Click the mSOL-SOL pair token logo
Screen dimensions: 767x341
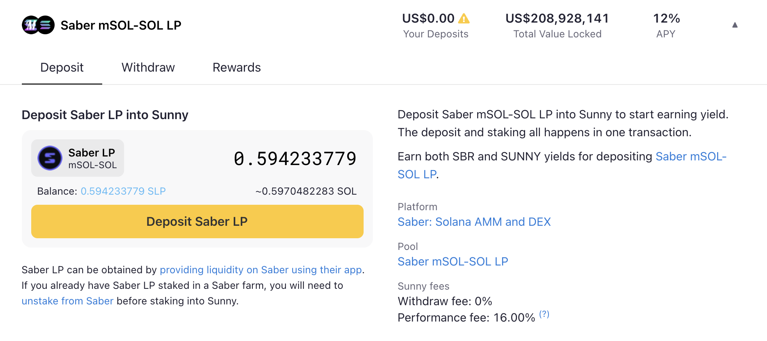coord(38,25)
